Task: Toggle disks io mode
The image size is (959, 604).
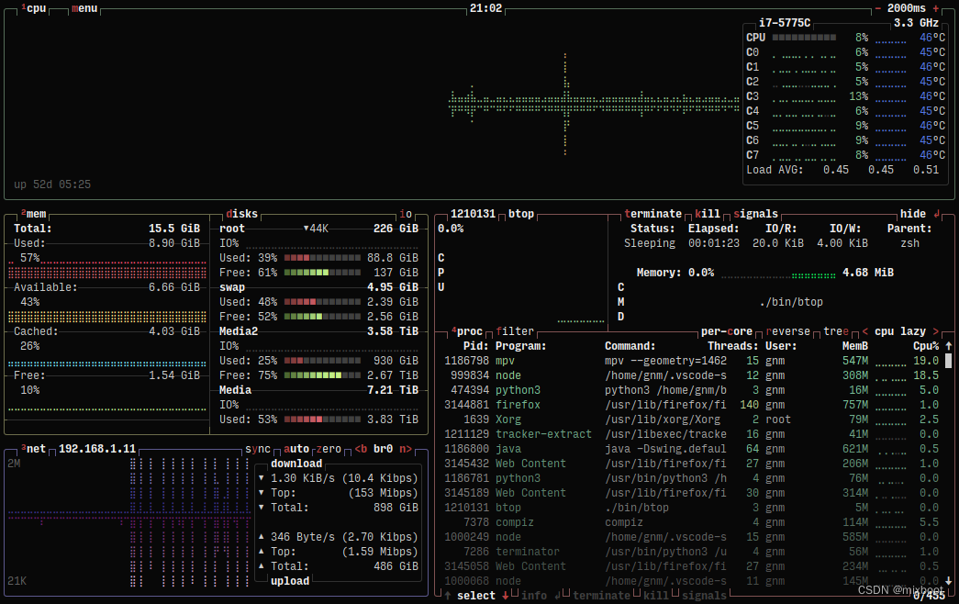Action: click(x=406, y=214)
